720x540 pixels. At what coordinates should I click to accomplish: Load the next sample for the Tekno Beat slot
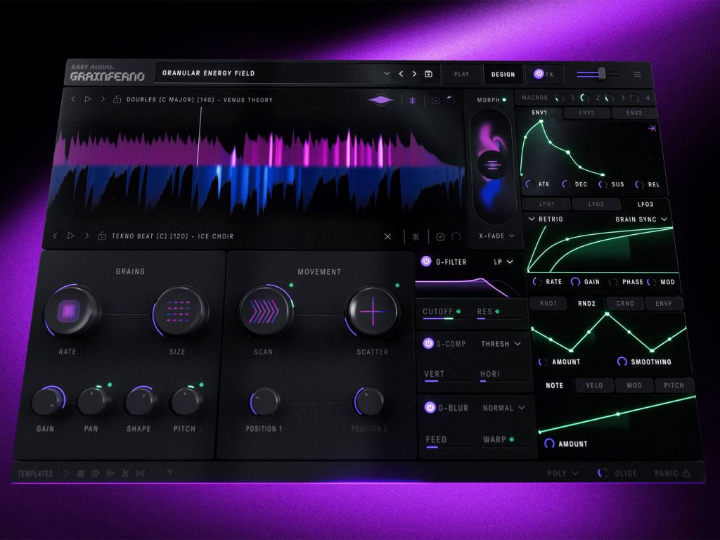pos(86,236)
